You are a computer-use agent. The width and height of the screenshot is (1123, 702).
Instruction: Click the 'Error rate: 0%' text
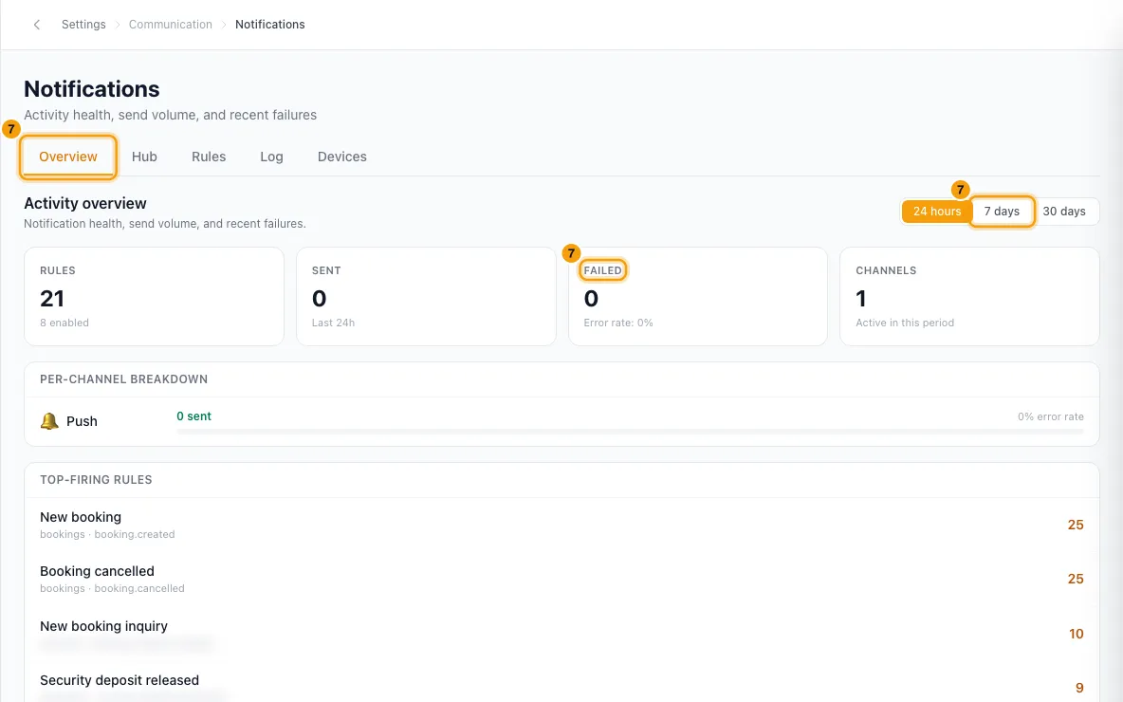click(x=618, y=323)
